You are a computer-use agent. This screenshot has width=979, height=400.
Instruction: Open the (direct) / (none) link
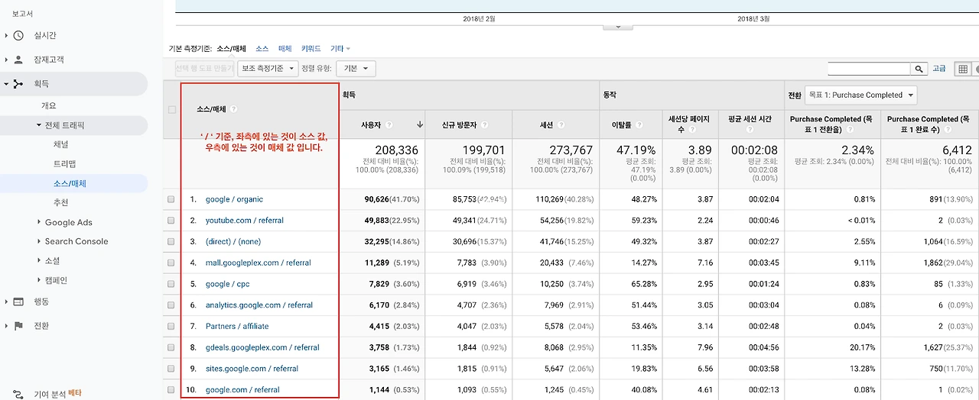233,242
